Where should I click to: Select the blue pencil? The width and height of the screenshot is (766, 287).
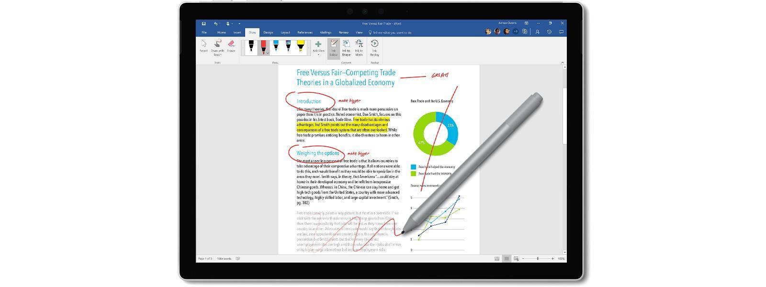click(276, 47)
